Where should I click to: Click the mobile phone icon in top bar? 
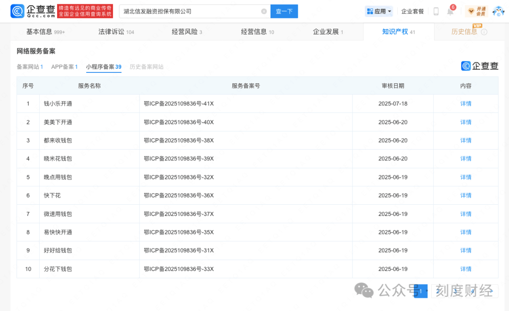point(436,11)
